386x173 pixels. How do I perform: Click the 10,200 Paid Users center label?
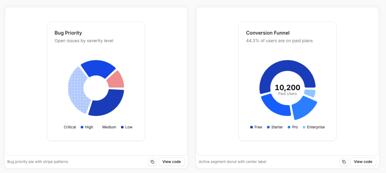[x=287, y=89]
